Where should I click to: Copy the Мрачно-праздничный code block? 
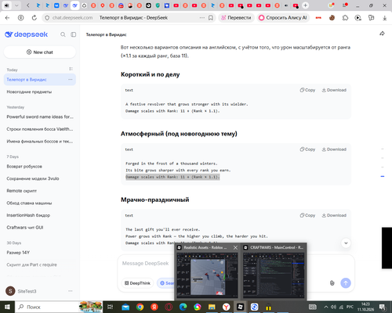coord(307,215)
